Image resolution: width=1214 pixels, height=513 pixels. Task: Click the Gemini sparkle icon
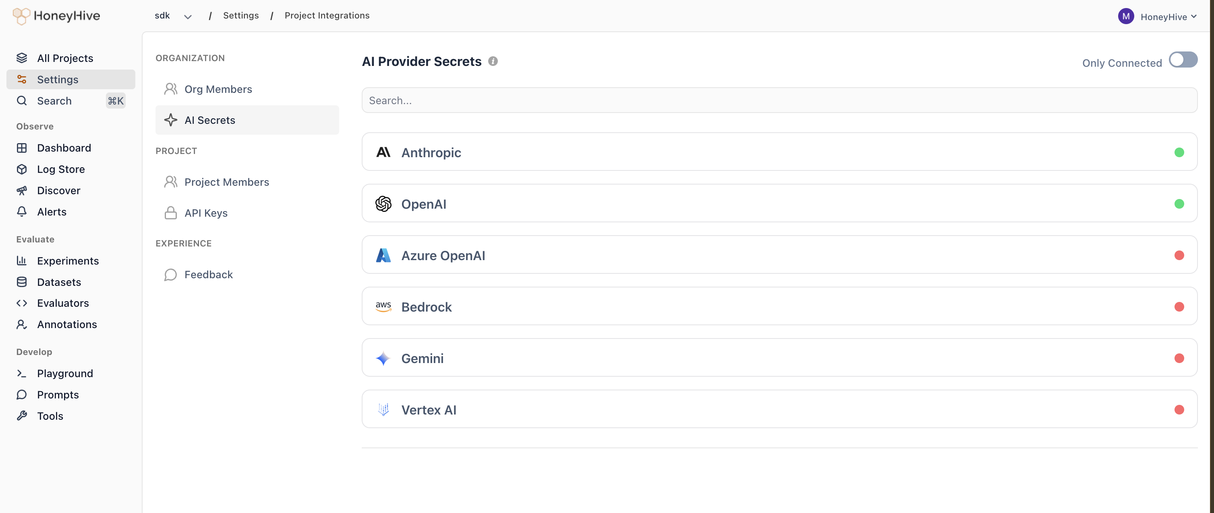click(x=383, y=358)
